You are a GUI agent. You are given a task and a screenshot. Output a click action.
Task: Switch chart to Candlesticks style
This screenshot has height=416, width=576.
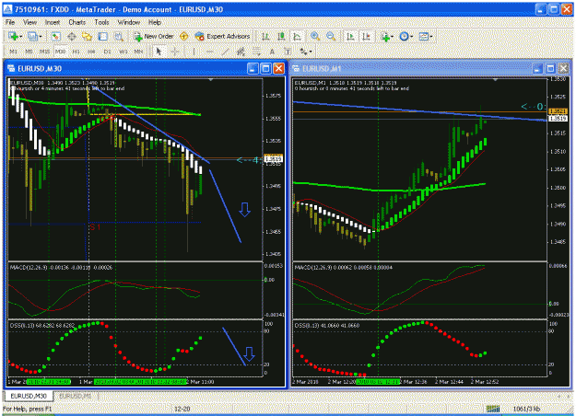281,36
